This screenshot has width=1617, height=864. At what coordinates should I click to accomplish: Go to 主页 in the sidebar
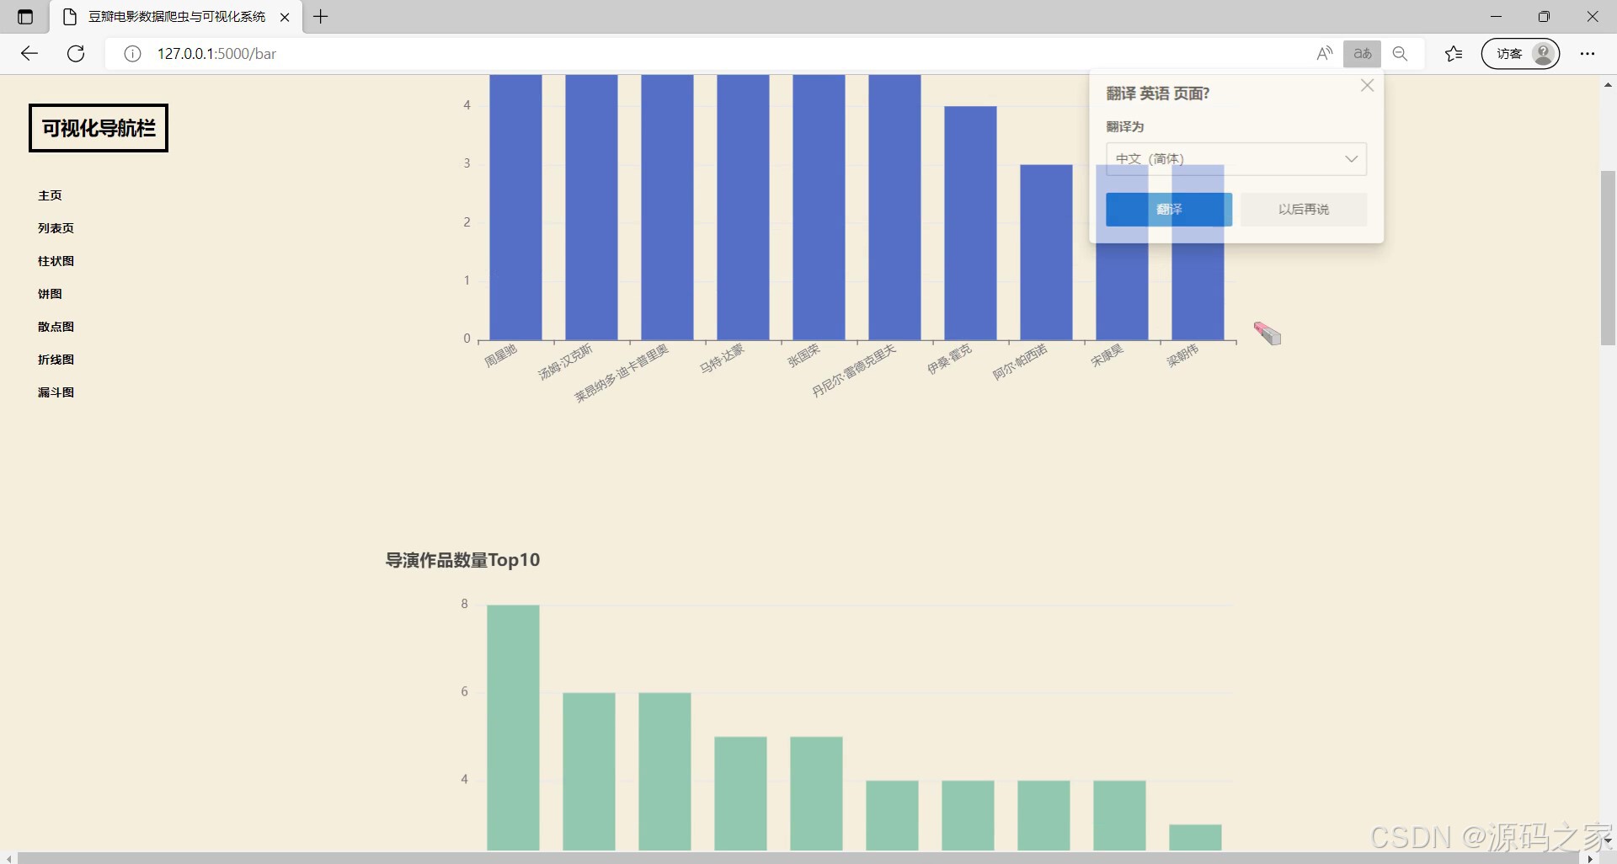50,195
